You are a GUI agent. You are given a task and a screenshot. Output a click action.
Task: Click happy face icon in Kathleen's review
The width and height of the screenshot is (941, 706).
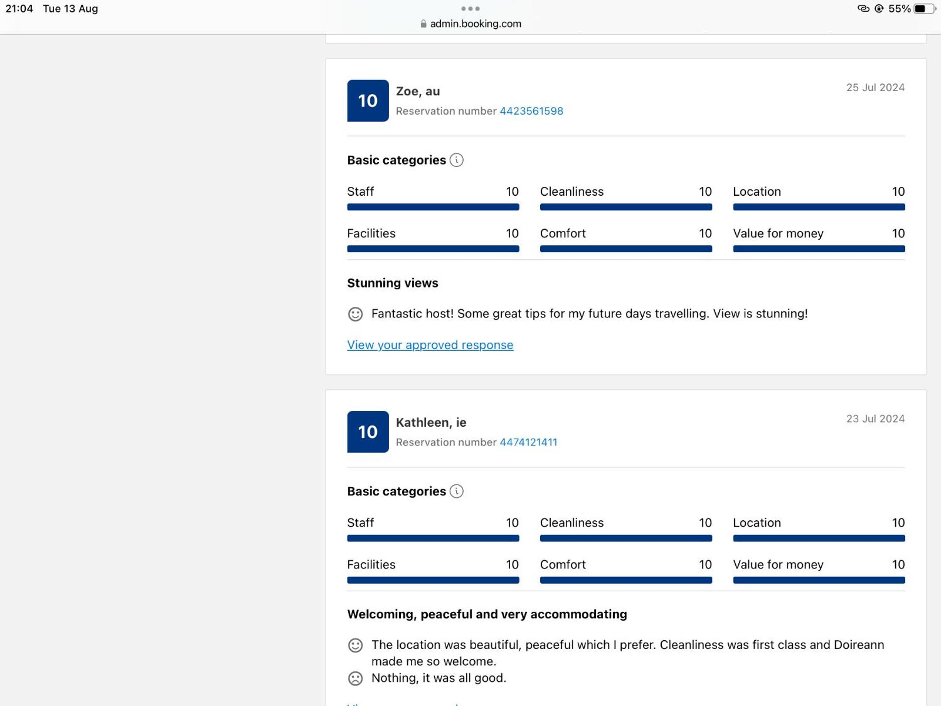click(x=355, y=645)
